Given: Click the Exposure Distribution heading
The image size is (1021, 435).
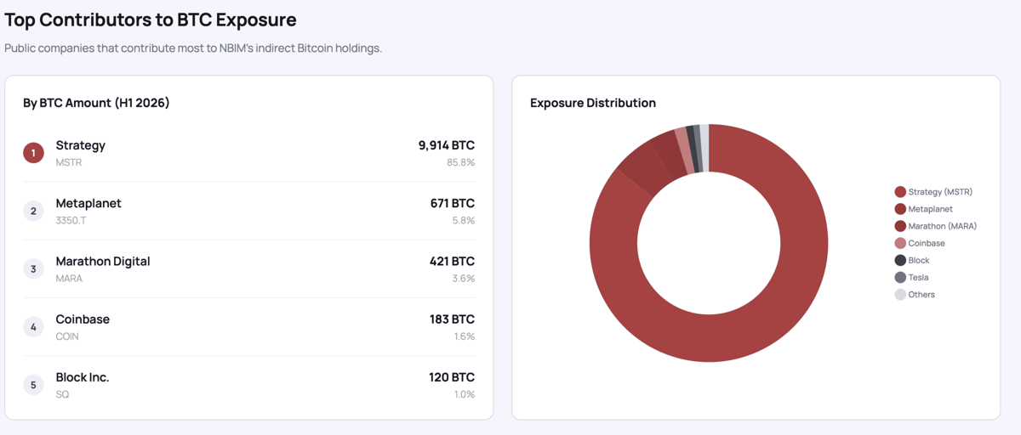Looking at the screenshot, I should tap(593, 103).
